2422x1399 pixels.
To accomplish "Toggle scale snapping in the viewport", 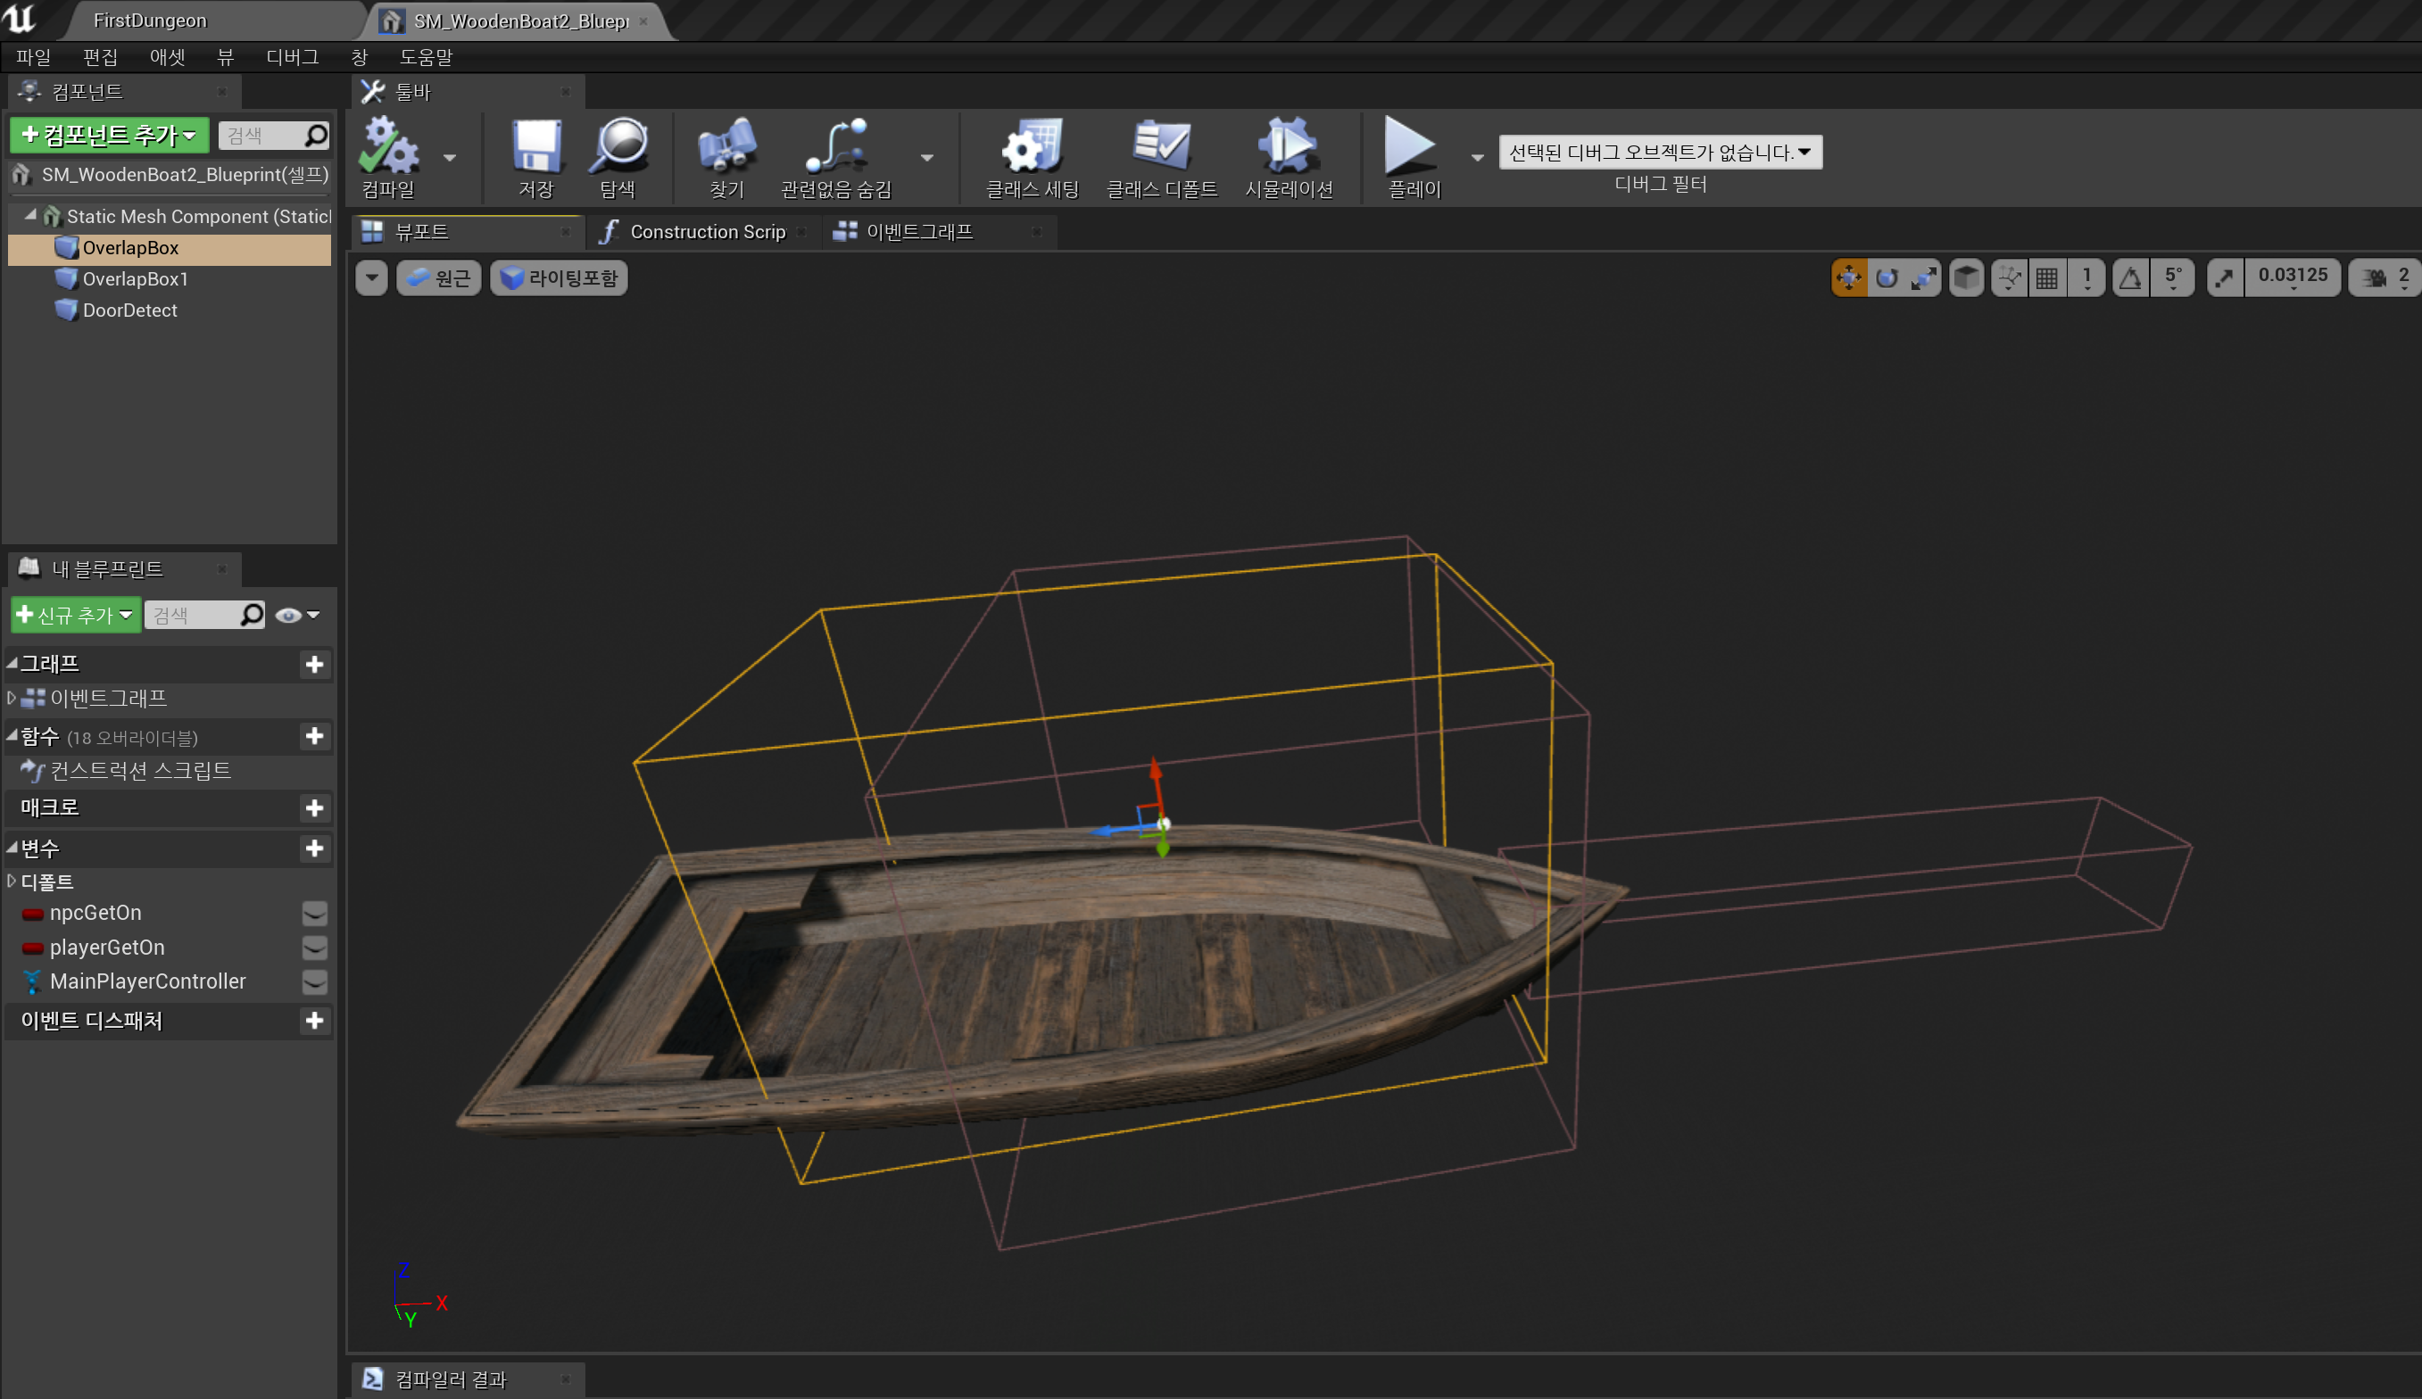I will (2225, 278).
